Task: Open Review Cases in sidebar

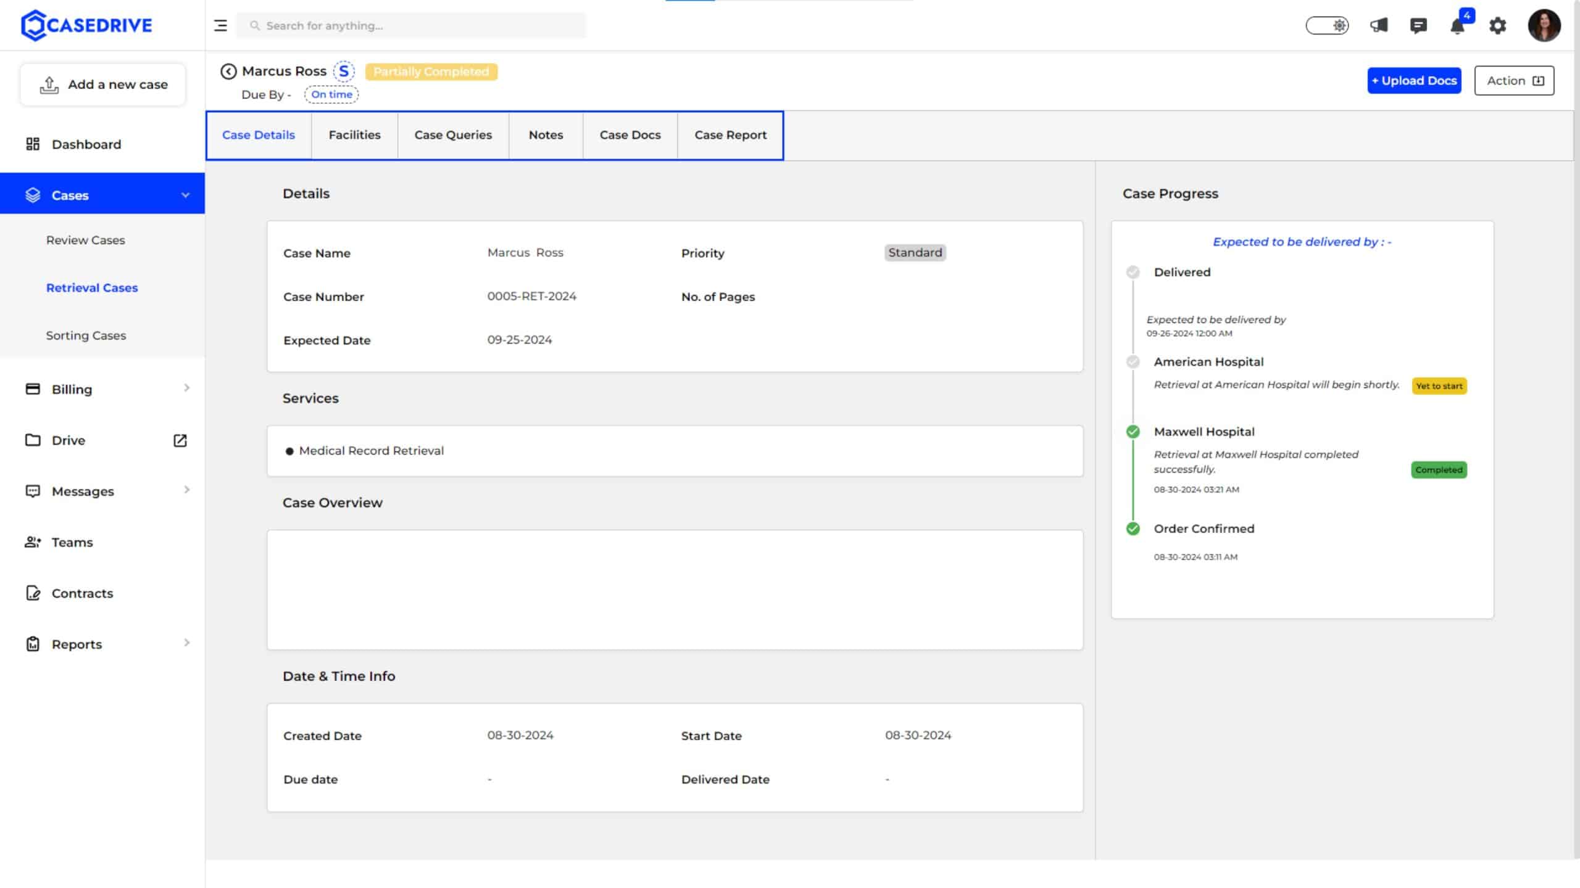Action: 85,240
